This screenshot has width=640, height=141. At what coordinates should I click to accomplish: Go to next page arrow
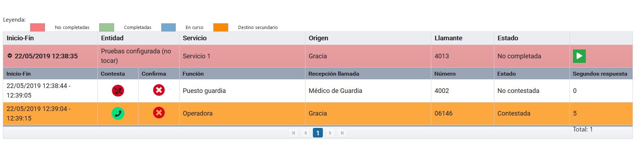point(330,133)
